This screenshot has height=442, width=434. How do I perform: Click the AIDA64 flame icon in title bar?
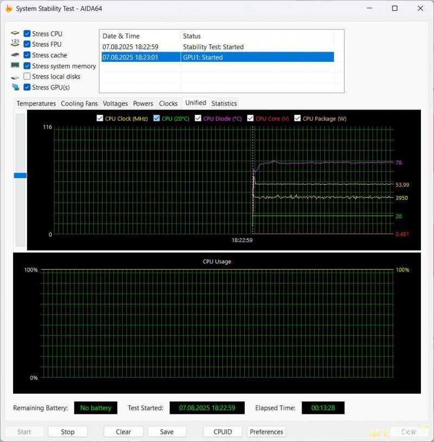click(x=8, y=9)
